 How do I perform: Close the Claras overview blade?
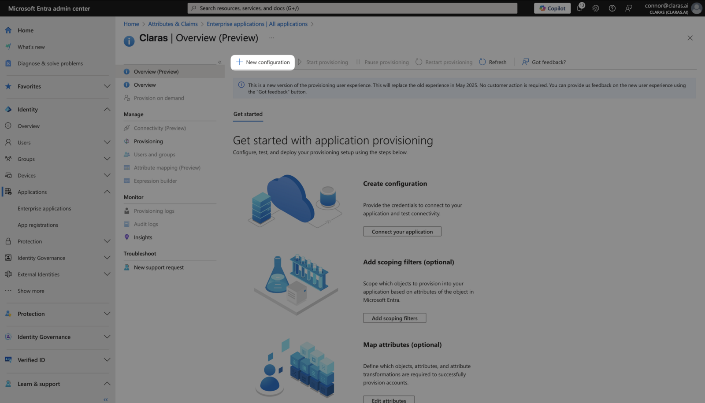[x=690, y=38]
